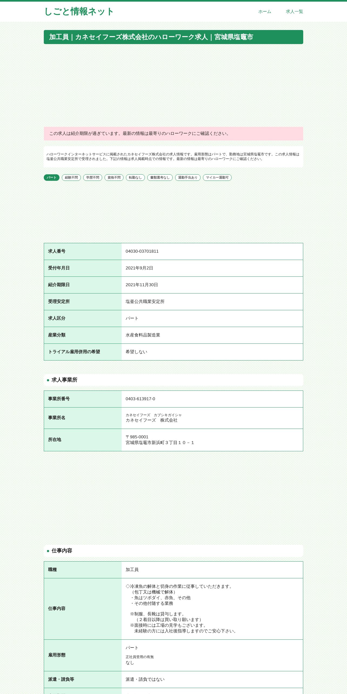Select 派遣・請負ではない value
This screenshot has height=694, width=347.
(145, 679)
